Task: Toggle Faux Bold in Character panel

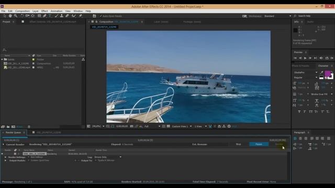Action: tap(299, 111)
